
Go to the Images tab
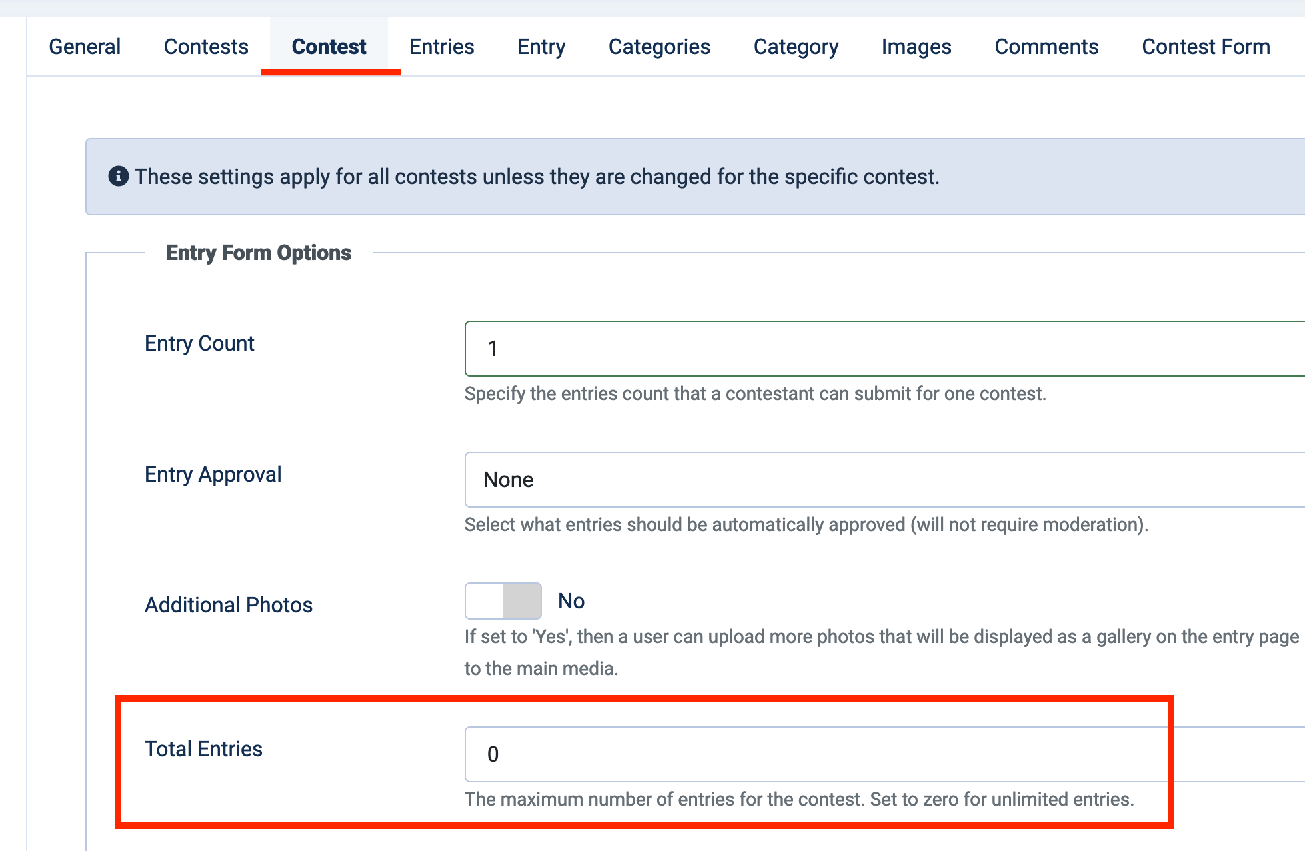pos(916,47)
